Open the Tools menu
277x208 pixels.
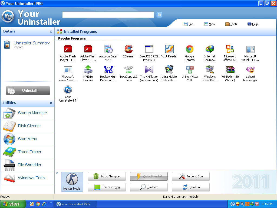tap(231, 24)
